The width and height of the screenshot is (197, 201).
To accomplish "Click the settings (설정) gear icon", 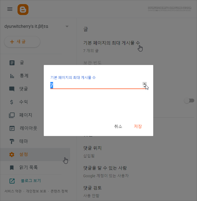I will click(x=12, y=155).
